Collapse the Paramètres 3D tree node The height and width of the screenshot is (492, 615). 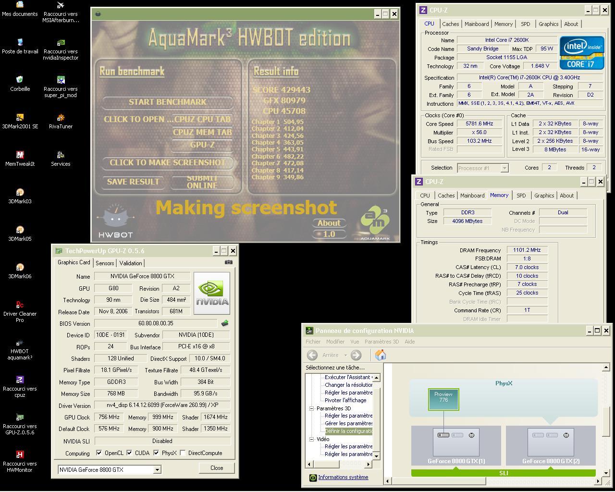point(311,408)
